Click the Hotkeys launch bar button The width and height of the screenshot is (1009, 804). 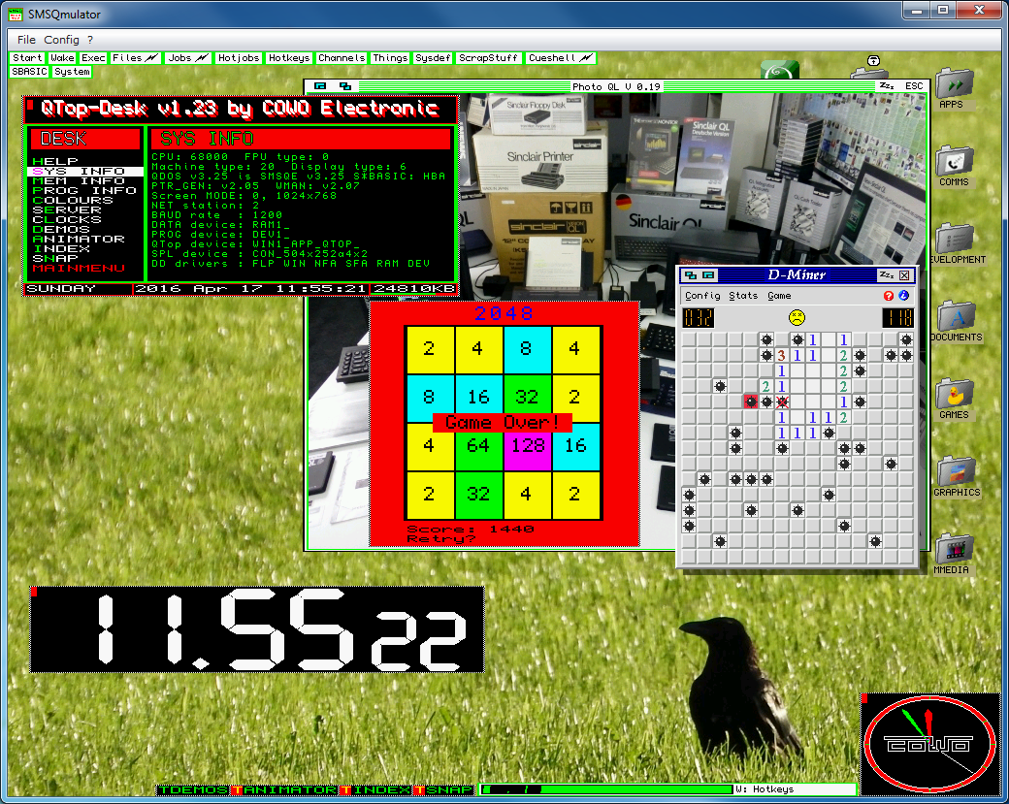tap(289, 58)
